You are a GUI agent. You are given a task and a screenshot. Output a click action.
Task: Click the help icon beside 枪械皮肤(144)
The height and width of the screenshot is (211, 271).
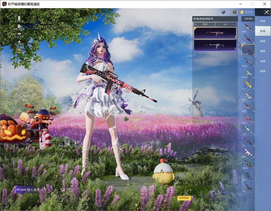pyautogui.click(x=212, y=19)
